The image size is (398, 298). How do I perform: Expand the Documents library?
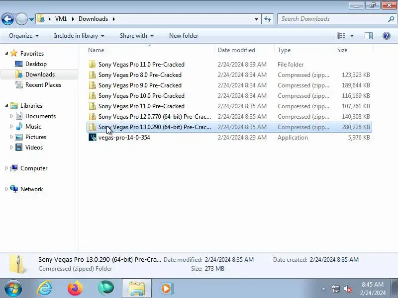[x=11, y=116]
